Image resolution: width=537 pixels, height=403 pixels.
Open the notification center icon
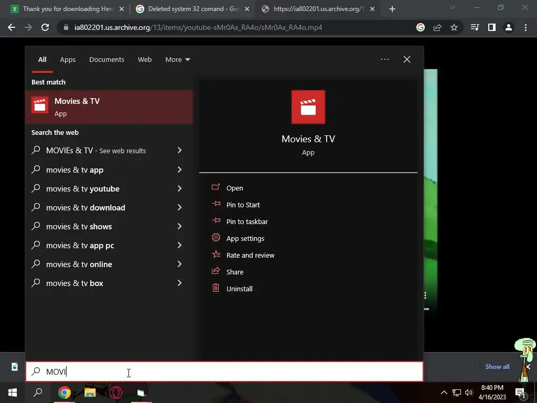pyautogui.click(x=520, y=393)
